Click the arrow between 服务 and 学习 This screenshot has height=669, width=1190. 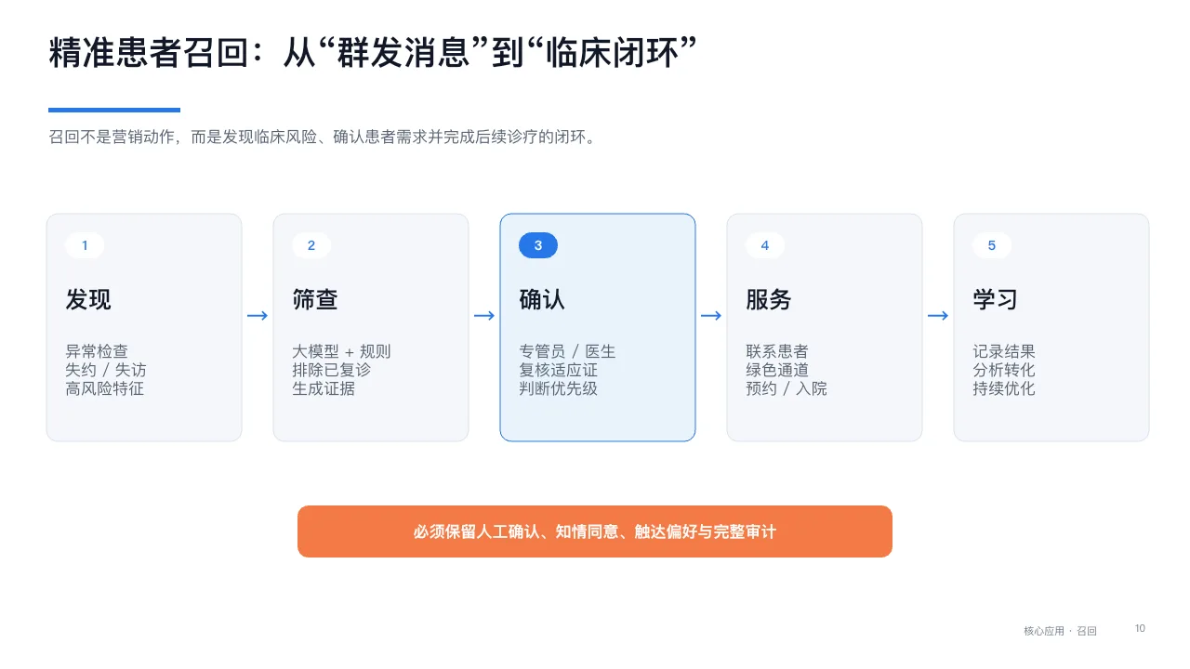coord(938,316)
